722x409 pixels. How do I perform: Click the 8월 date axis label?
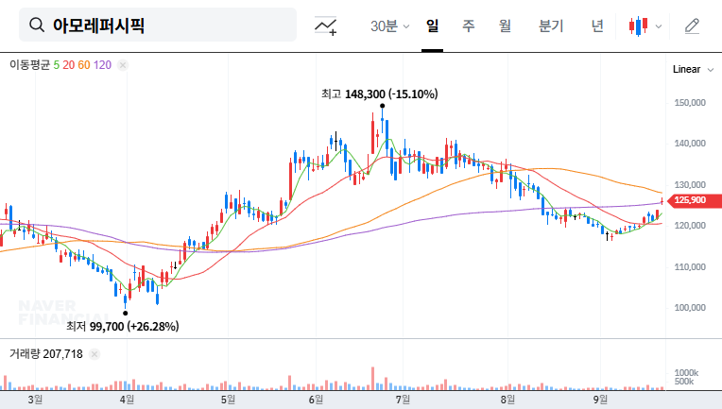click(x=507, y=400)
